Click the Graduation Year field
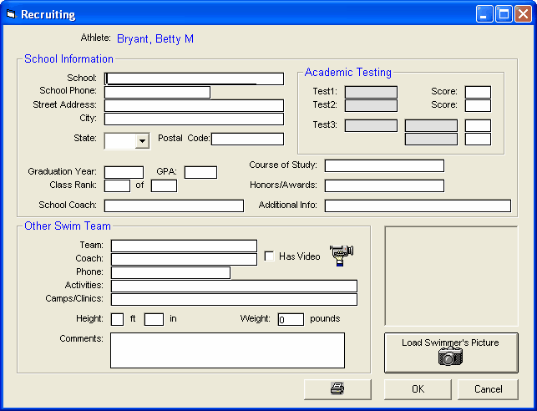 pyautogui.click(x=124, y=172)
